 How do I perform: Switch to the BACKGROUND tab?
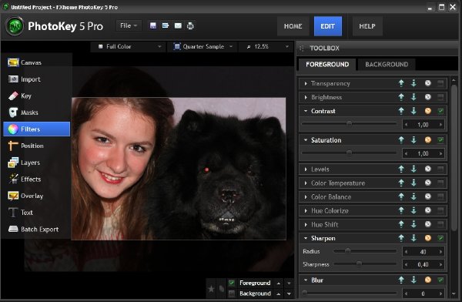pyautogui.click(x=387, y=64)
